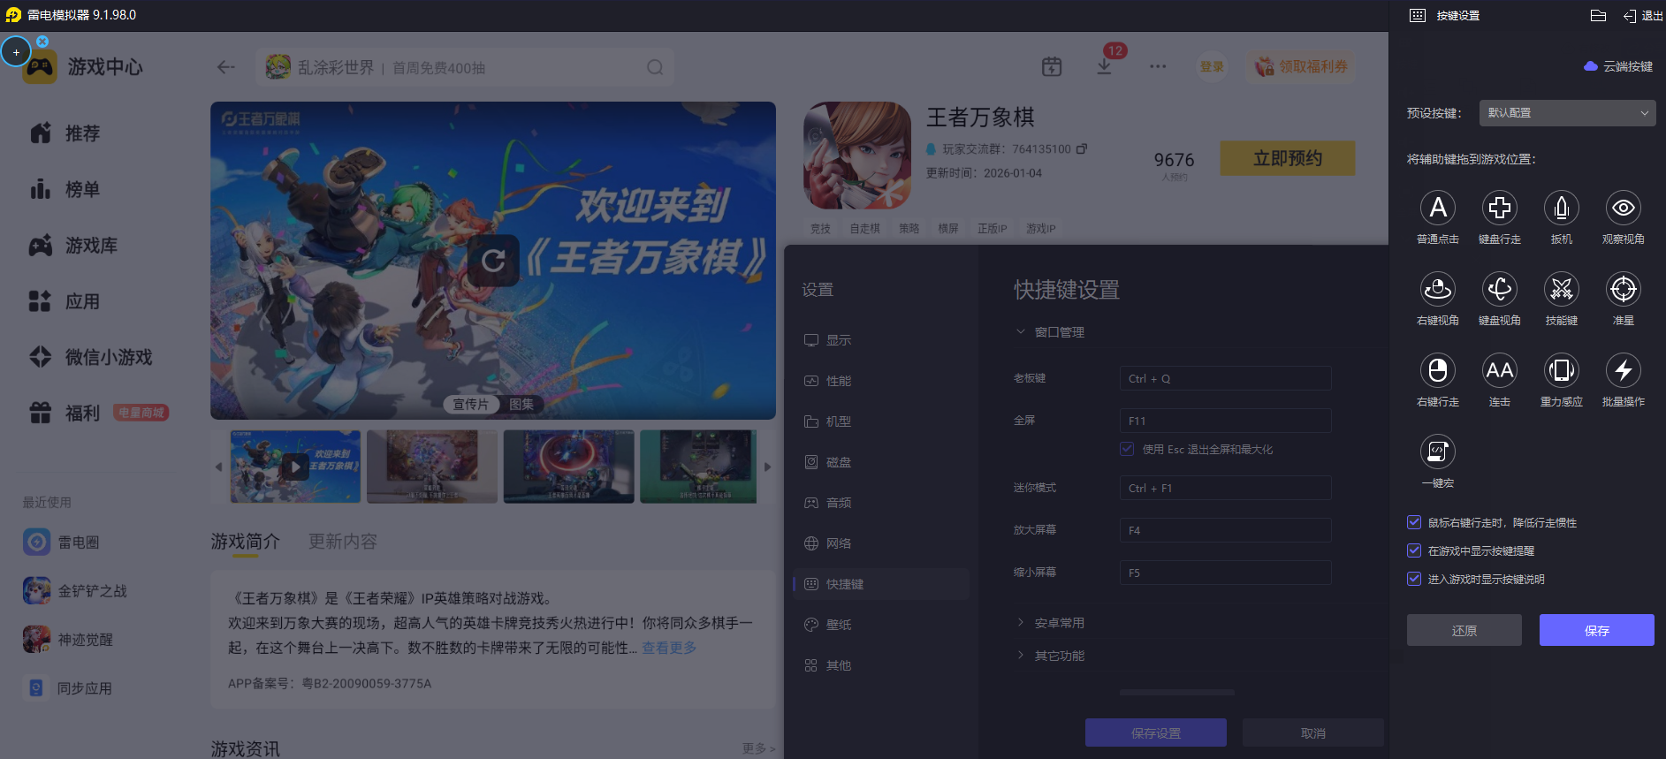Open the 性能 settings tab

pos(881,381)
